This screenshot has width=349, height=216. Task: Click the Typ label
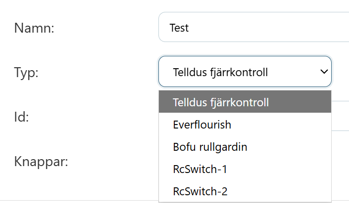coord(26,72)
